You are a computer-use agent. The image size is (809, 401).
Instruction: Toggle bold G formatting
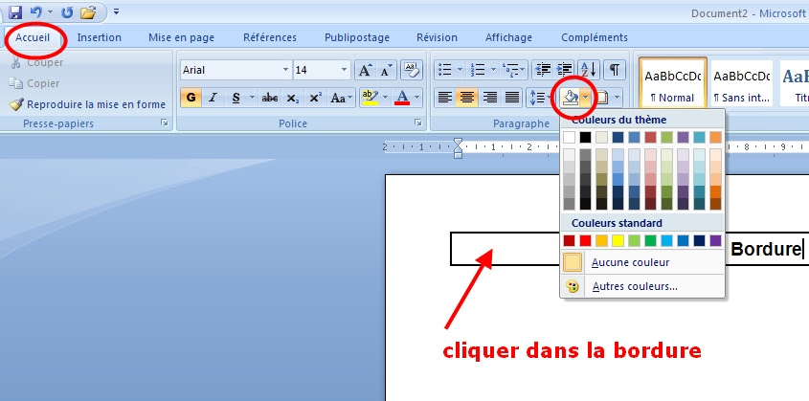tap(191, 98)
